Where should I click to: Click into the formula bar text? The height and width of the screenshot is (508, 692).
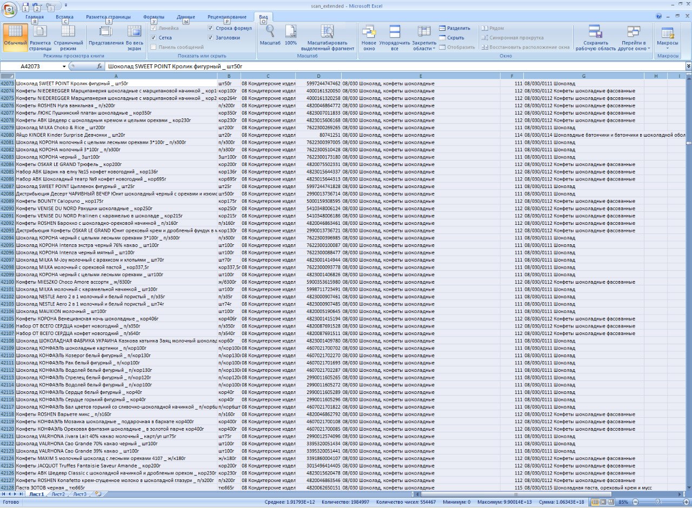point(395,66)
